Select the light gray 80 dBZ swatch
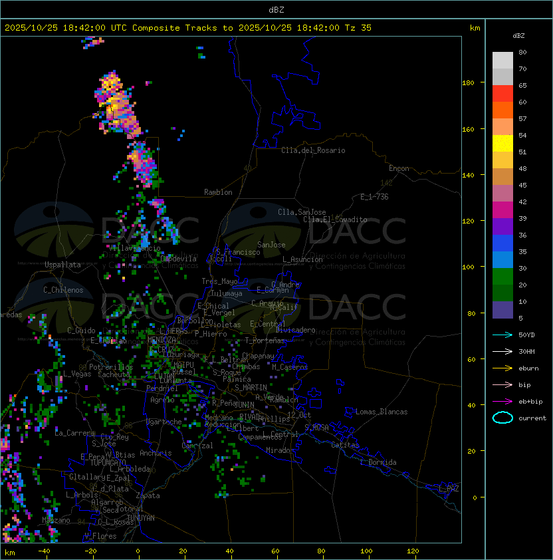This screenshot has height=560, width=553. [x=502, y=60]
